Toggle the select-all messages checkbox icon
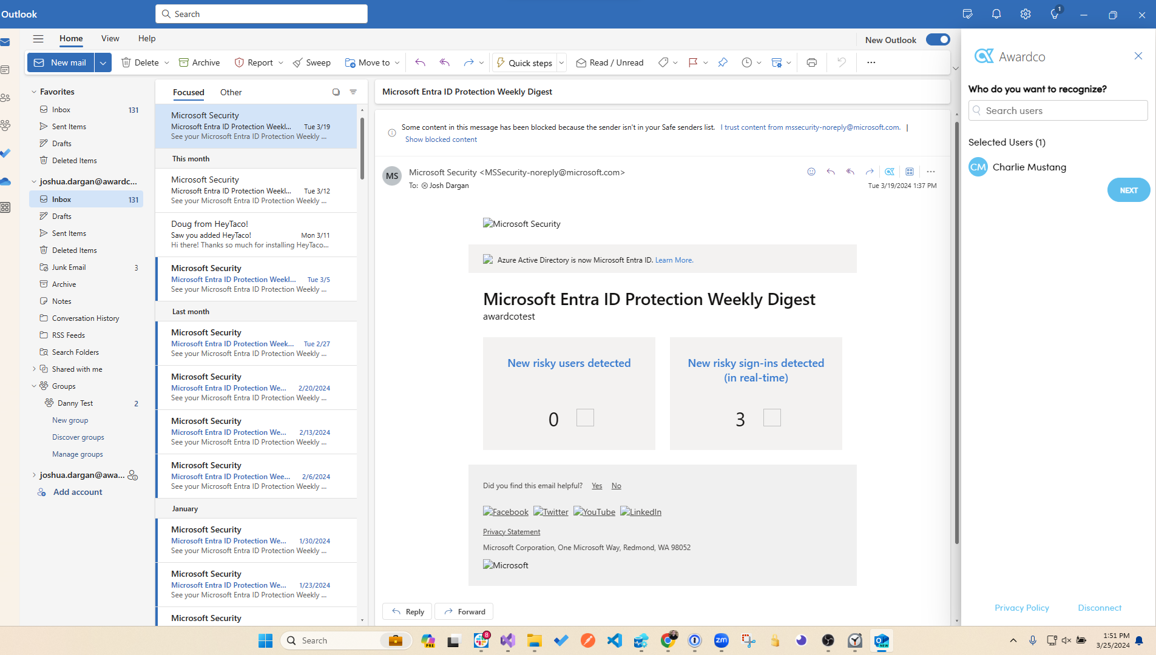The height and width of the screenshot is (655, 1156). [336, 92]
